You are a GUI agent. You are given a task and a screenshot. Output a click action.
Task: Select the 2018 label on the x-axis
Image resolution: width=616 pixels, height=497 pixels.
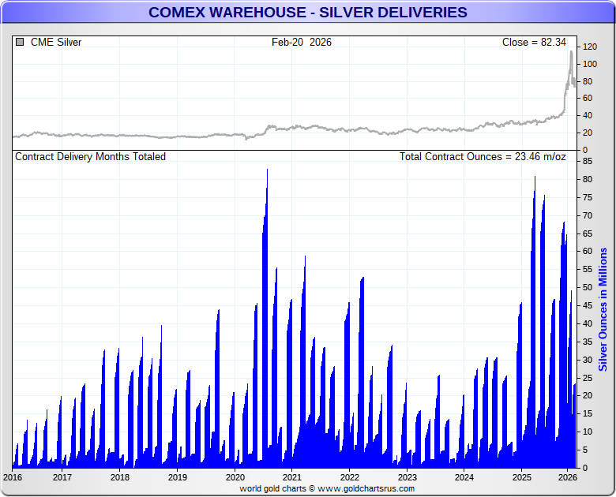point(120,477)
